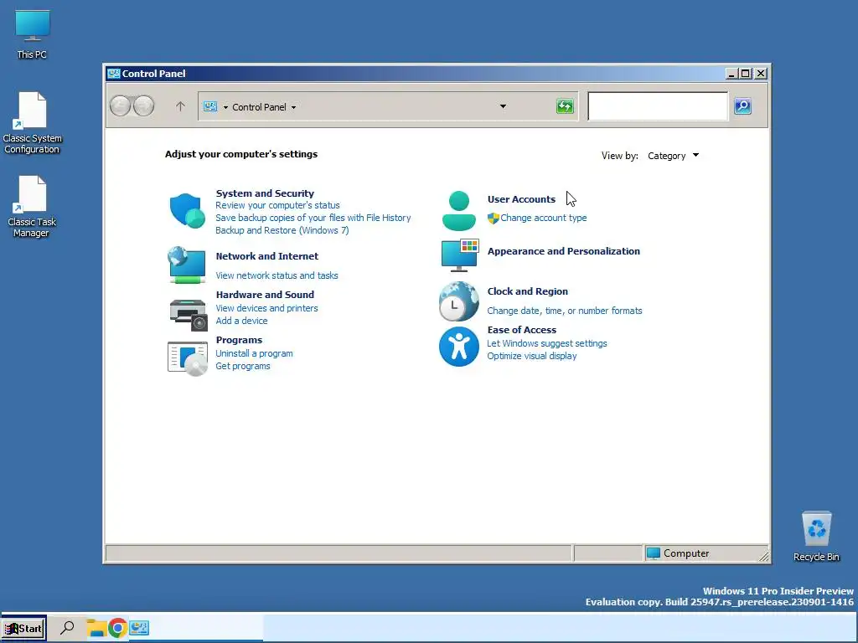
Task: Open Save backup copies with File History
Action: click(313, 218)
